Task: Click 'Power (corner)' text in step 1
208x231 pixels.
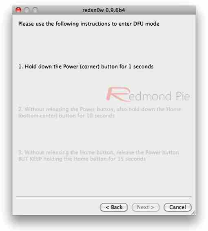Action: pos(81,67)
